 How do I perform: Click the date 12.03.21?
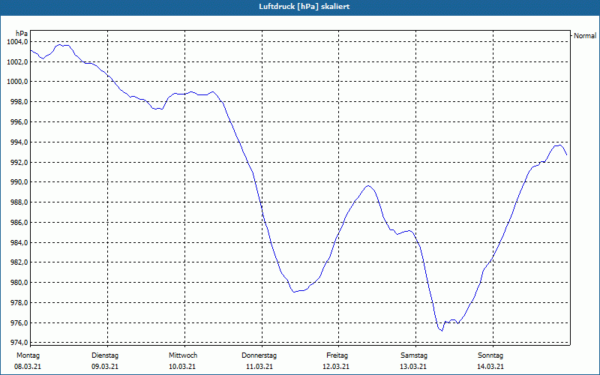[336, 367]
